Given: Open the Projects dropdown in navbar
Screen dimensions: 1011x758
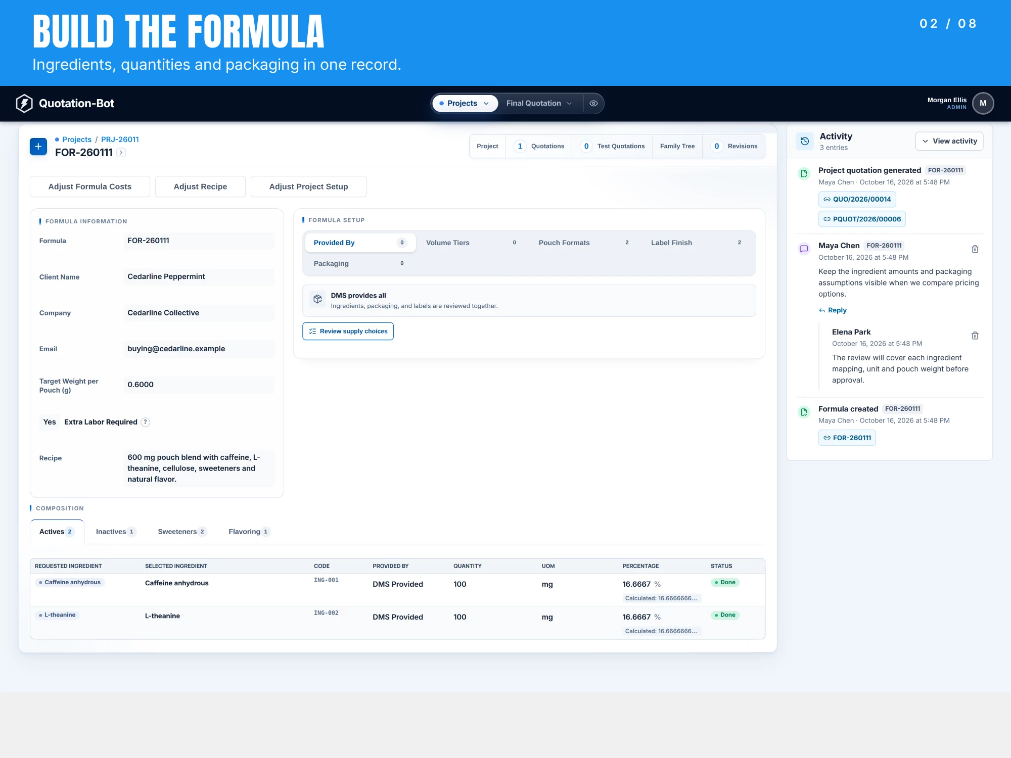Looking at the screenshot, I should point(465,103).
